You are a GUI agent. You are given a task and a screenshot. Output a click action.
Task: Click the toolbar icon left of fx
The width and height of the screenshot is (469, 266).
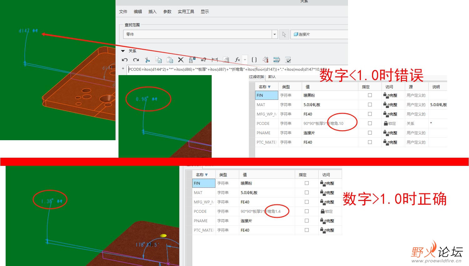[x=226, y=60]
